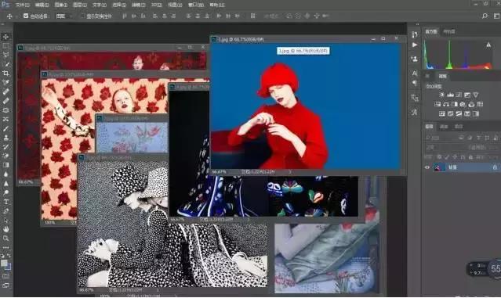The height and width of the screenshot is (298, 501).
Task: Select the Magic Wand tool
Action: click(5, 64)
